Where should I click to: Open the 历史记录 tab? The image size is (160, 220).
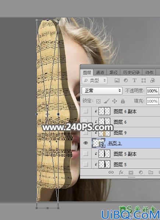pos(131,73)
